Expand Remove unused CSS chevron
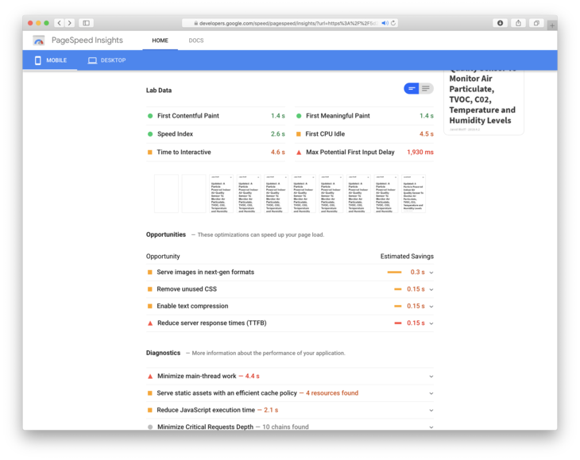 (x=431, y=289)
